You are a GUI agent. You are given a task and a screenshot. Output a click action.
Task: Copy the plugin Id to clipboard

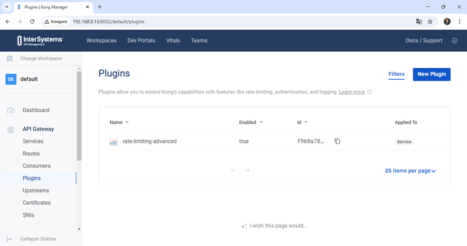(338, 141)
